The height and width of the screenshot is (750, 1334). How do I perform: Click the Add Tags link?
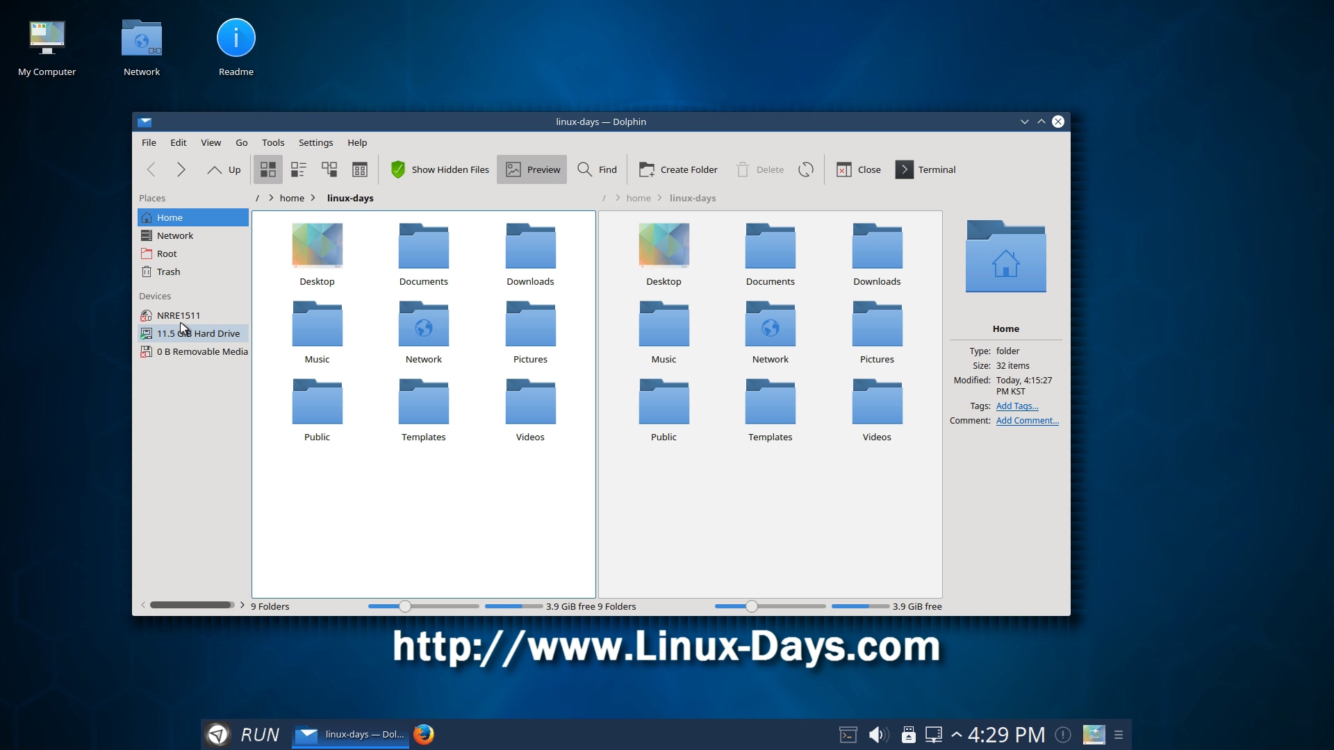1017,406
